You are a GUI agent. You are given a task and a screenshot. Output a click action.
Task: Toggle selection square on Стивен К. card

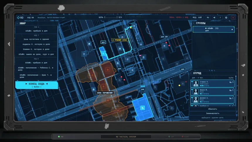click(192, 82)
